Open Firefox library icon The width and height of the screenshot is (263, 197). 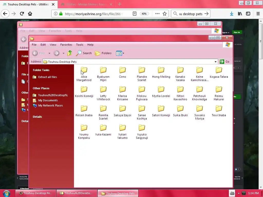pyautogui.click(x=240, y=14)
